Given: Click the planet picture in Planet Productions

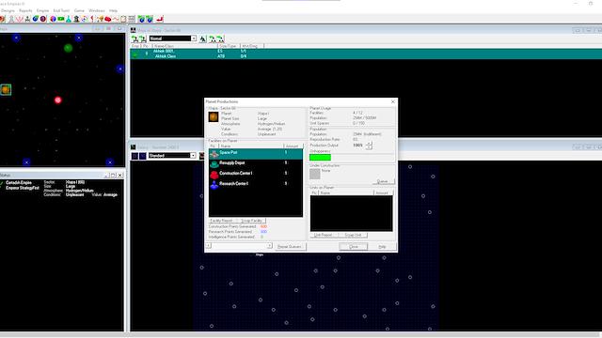Looking at the screenshot, I should point(214,116).
